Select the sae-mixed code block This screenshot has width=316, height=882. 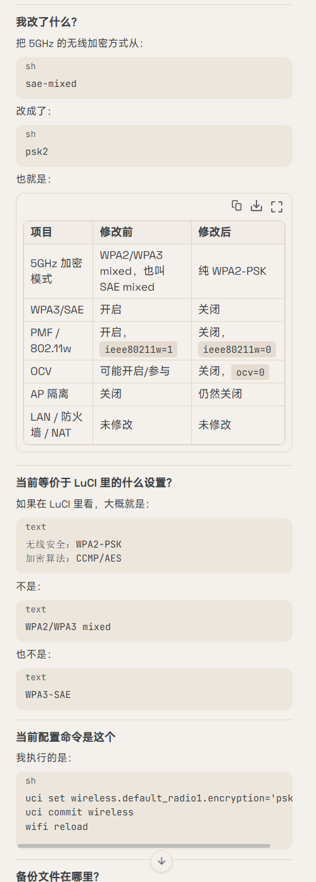point(154,78)
